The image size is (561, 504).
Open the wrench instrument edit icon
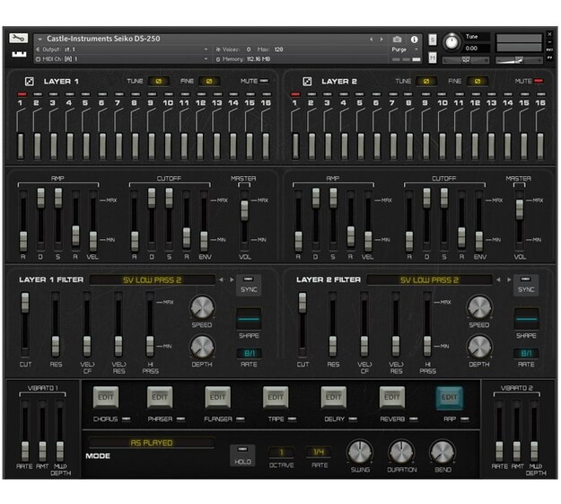click(x=18, y=38)
